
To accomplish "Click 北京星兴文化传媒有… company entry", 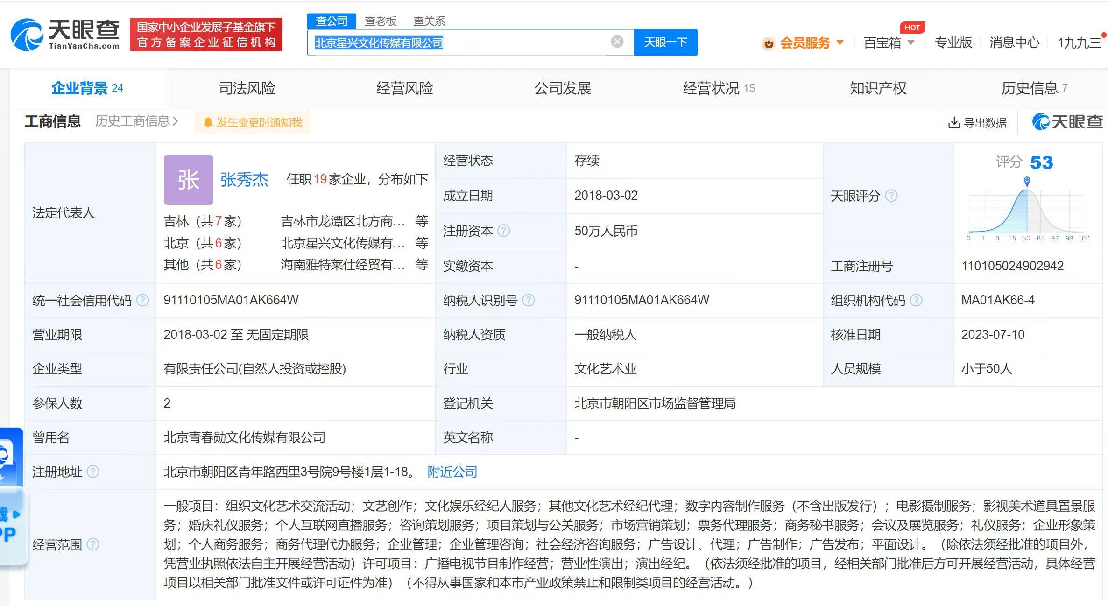I will coord(343,243).
